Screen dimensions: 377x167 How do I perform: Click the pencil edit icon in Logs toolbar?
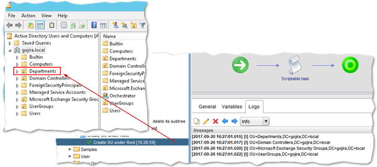pos(206,121)
